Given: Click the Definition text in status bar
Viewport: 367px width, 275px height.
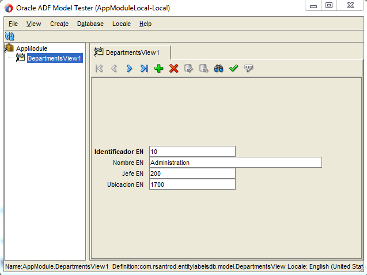Looking at the screenshot, I should pos(199,266).
